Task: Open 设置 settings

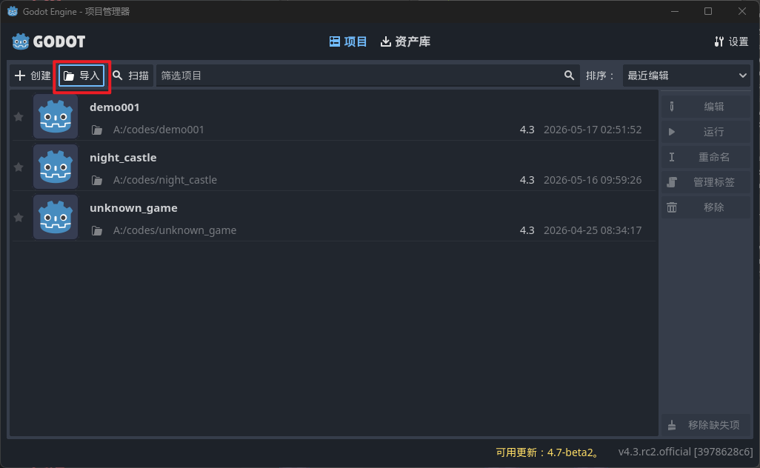Action: 731,41
